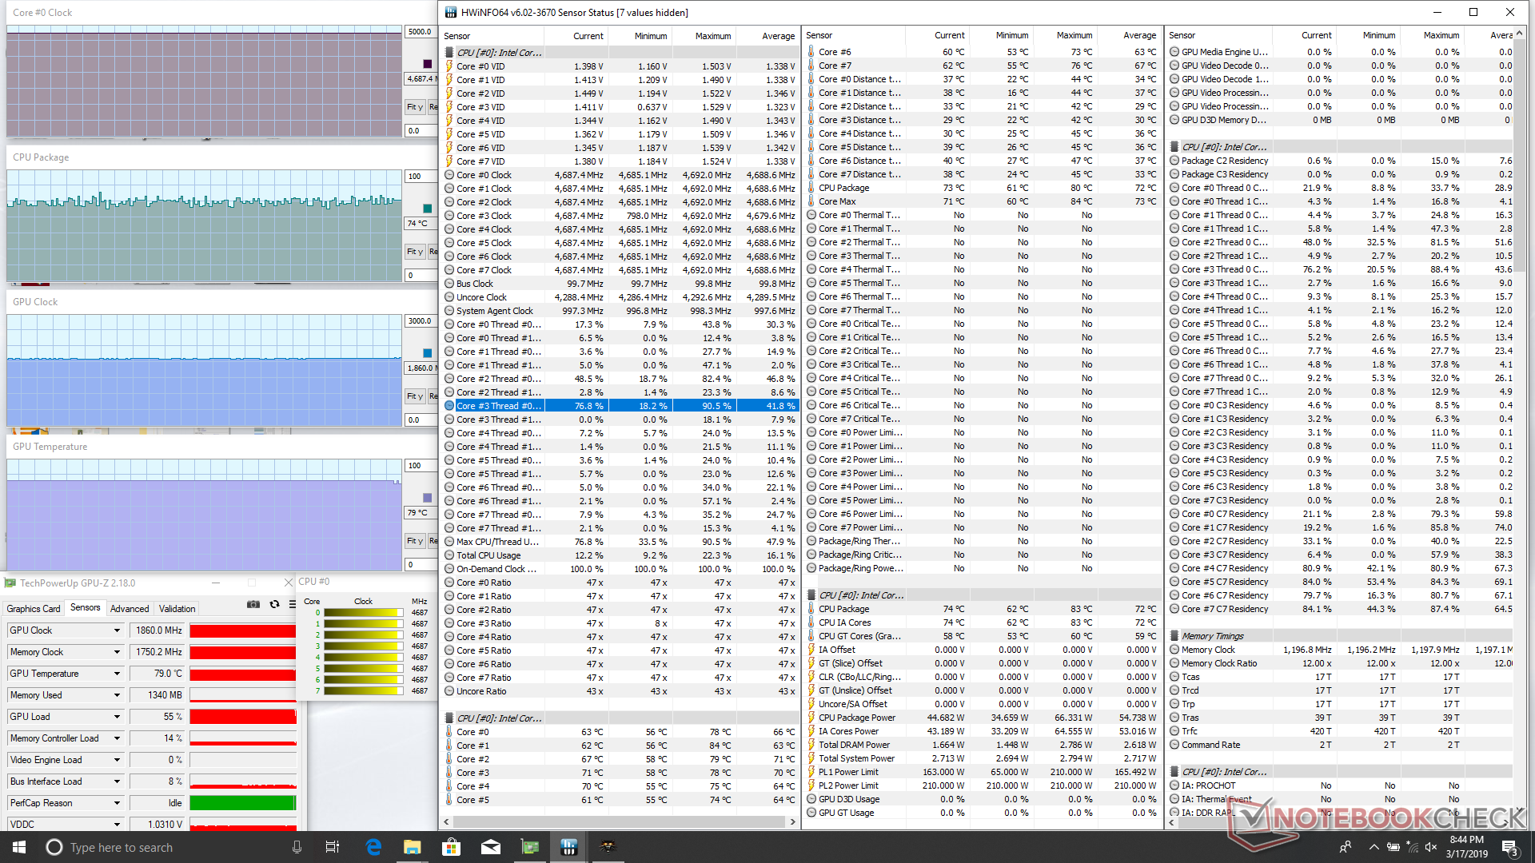Open GPU-Z hamburger menu icon

(x=292, y=605)
